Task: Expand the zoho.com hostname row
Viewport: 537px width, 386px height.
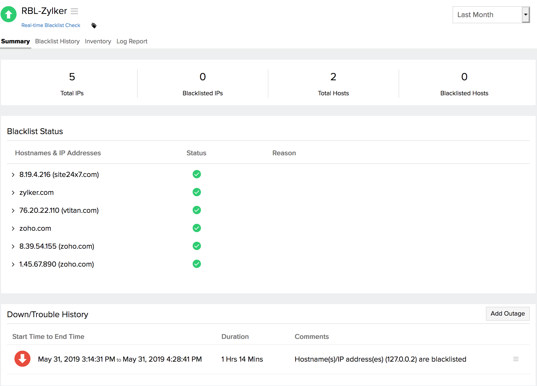Action: tap(13, 229)
